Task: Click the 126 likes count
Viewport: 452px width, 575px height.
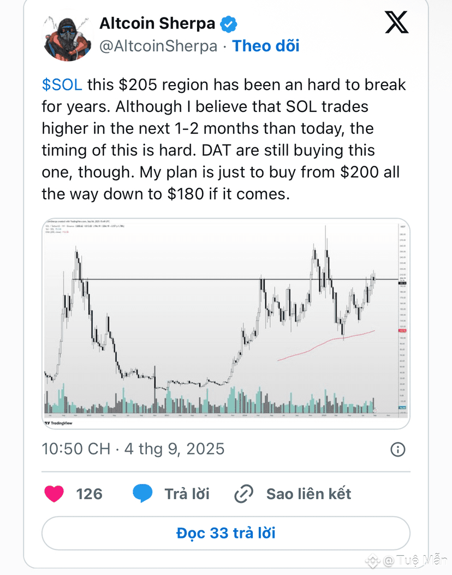Action: 89,494
